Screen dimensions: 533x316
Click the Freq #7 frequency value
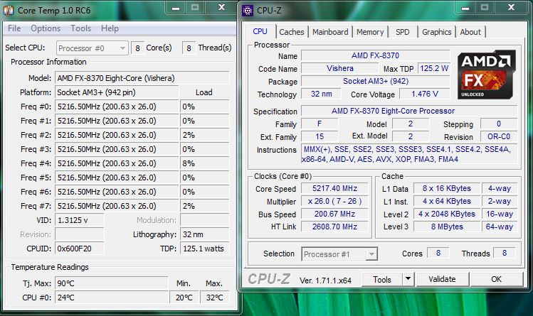[x=117, y=206]
